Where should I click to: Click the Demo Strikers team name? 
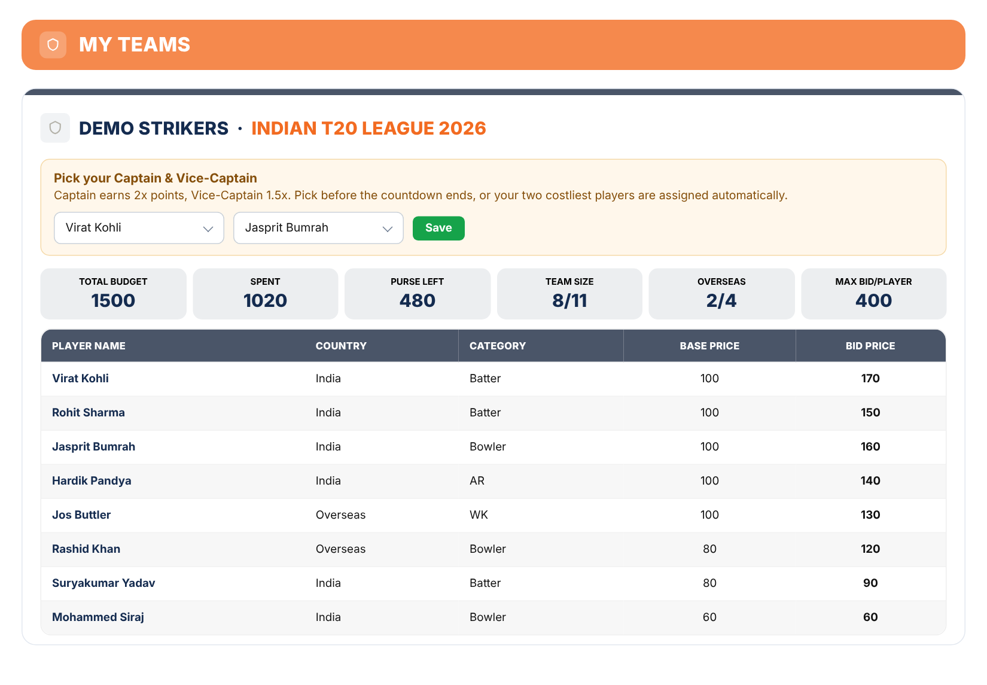click(x=154, y=128)
